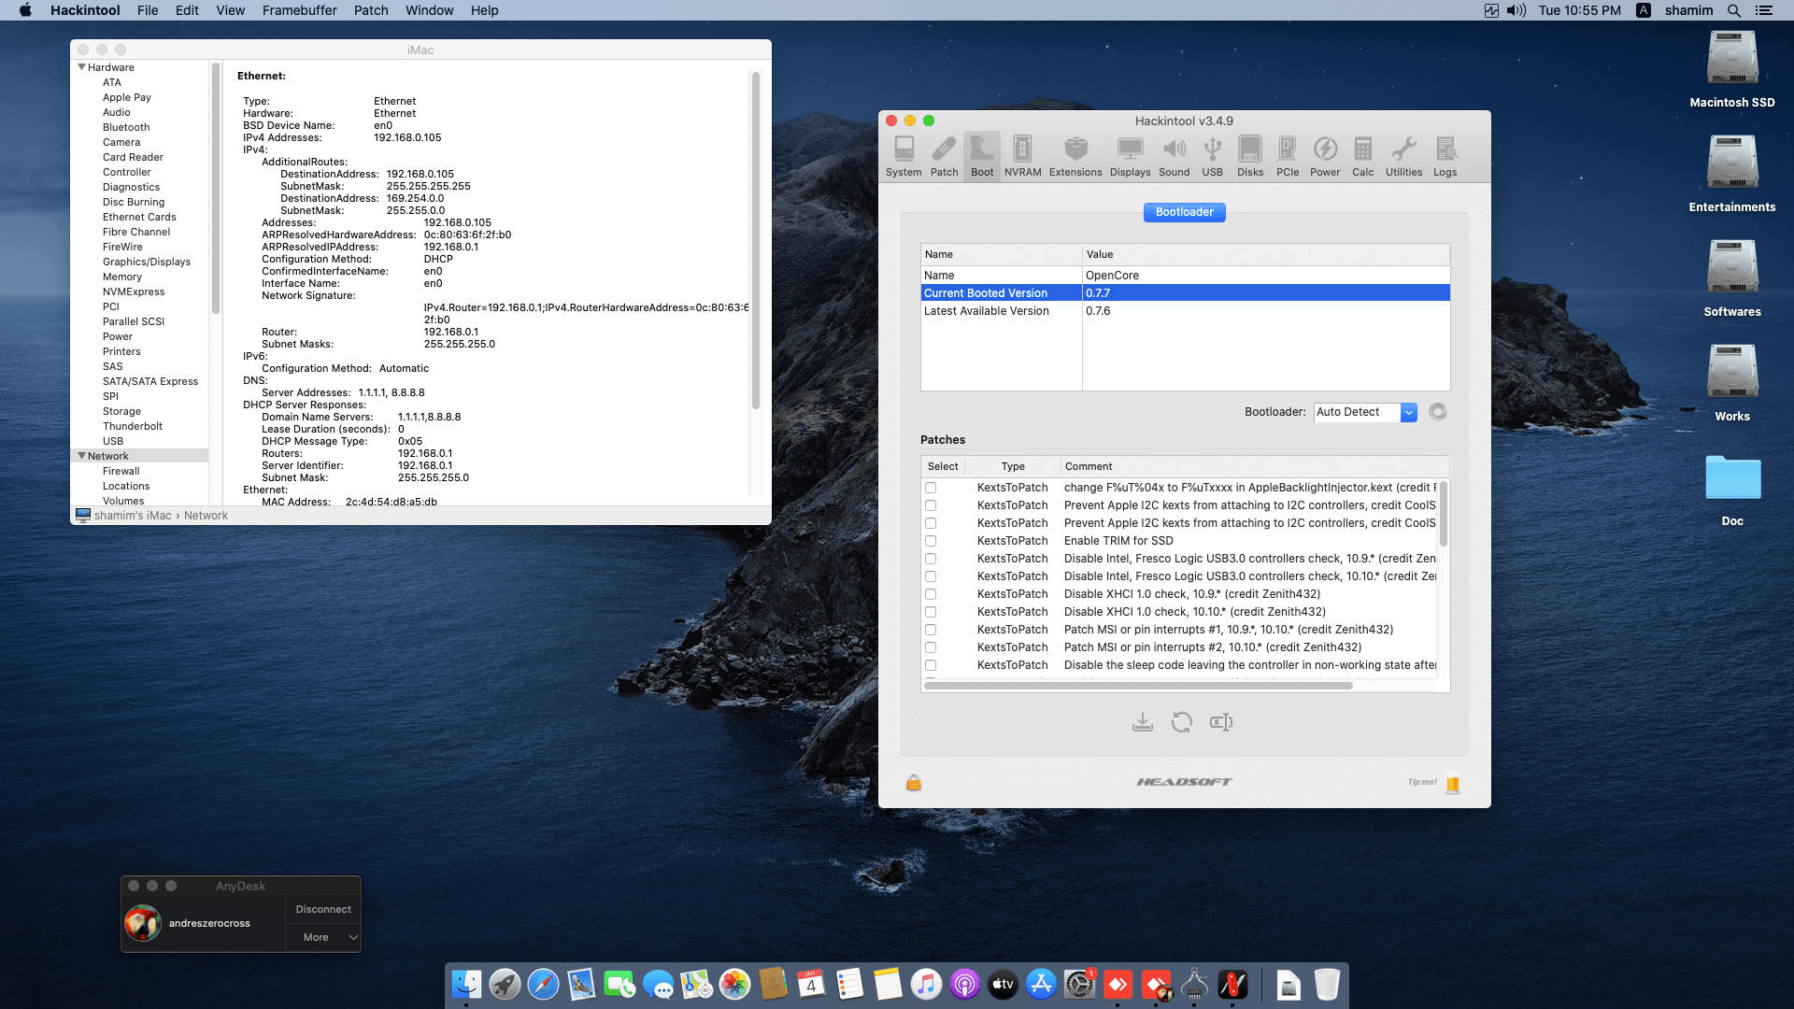
Task: Open the Disks section
Action: (1250, 156)
